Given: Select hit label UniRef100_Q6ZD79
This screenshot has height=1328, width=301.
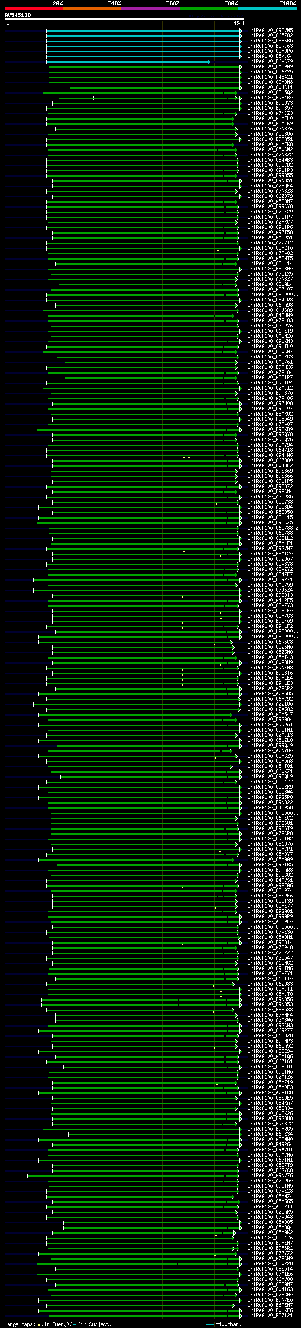Looking at the screenshot, I should [x=270, y=196].
